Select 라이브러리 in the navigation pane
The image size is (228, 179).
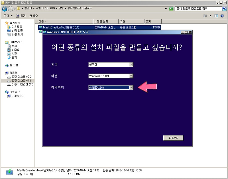[x=16, y=42]
